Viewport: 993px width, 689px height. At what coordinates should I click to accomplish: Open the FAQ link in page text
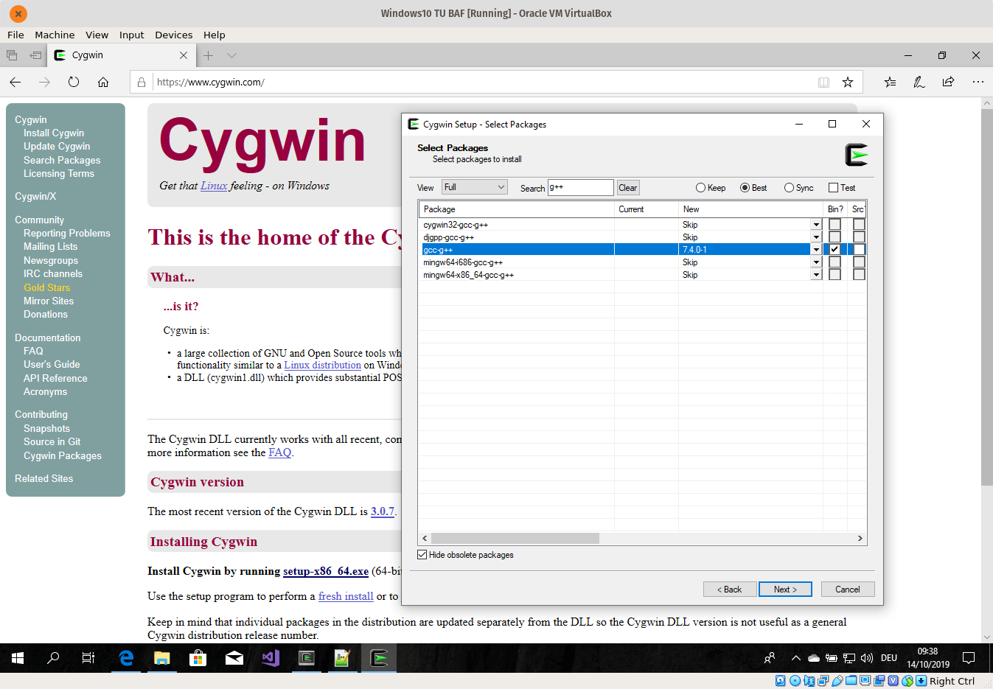[x=279, y=452]
